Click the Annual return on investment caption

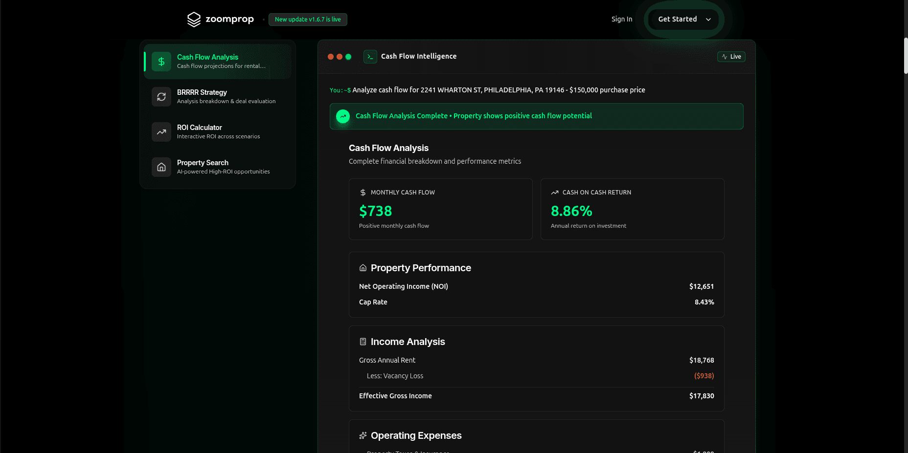tap(589, 226)
